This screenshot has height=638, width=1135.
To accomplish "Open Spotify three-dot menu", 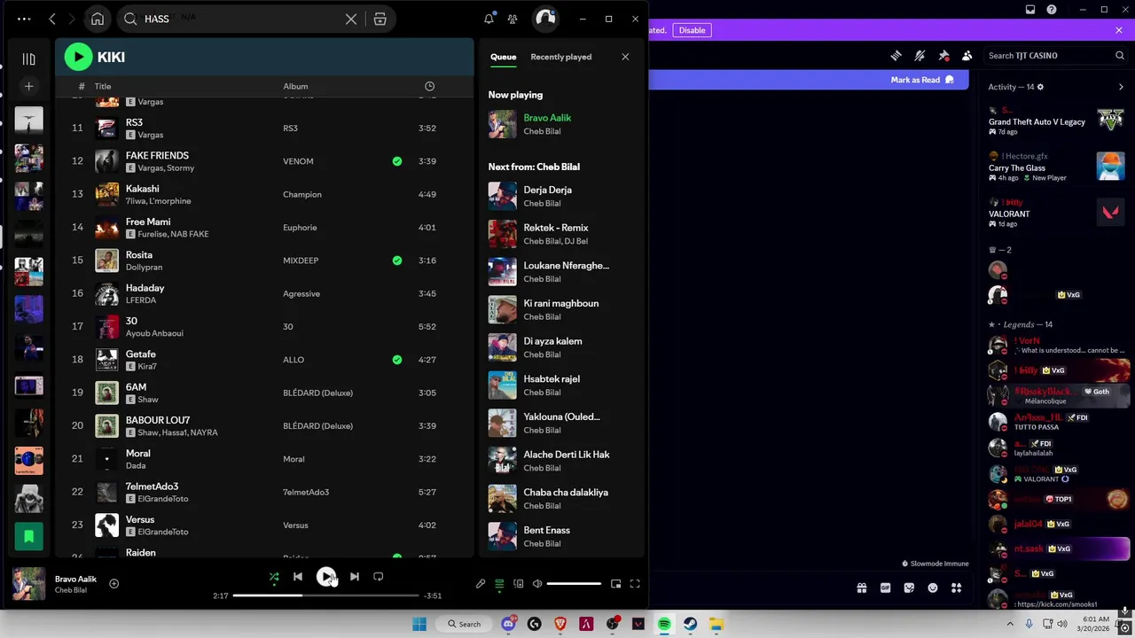I will tap(24, 19).
